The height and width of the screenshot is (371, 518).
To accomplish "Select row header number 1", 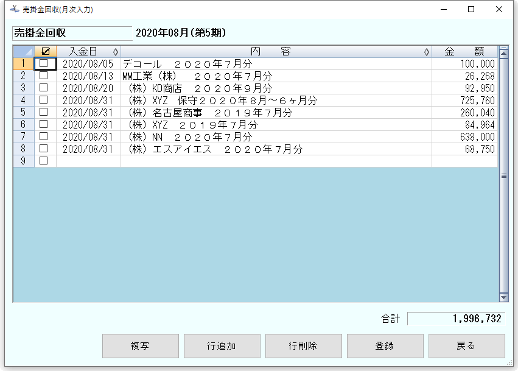I will point(24,63).
